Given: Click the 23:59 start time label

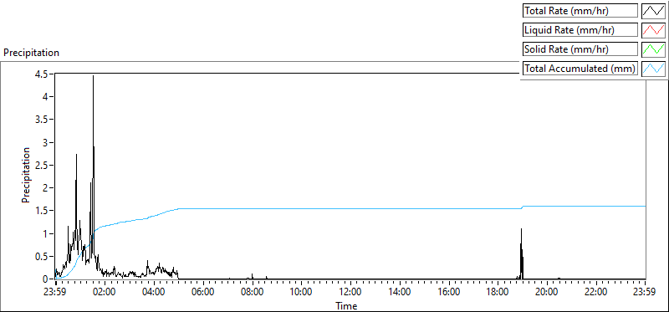Looking at the screenshot, I should click(55, 293).
